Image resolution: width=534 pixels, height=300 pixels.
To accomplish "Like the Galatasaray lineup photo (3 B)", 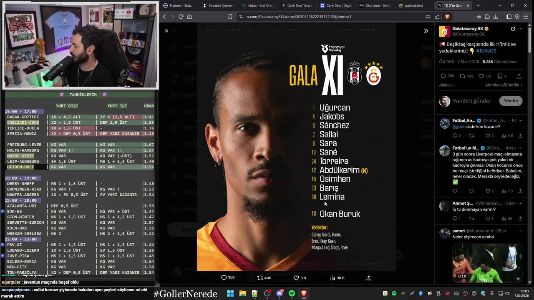I will pyautogui.click(x=300, y=277).
